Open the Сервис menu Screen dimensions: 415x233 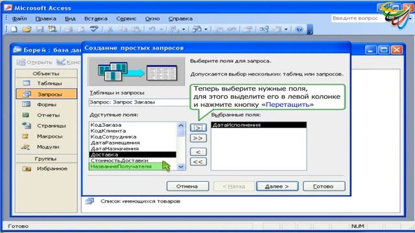click(126, 19)
